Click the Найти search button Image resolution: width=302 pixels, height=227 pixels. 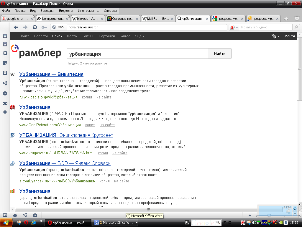coord(220,54)
